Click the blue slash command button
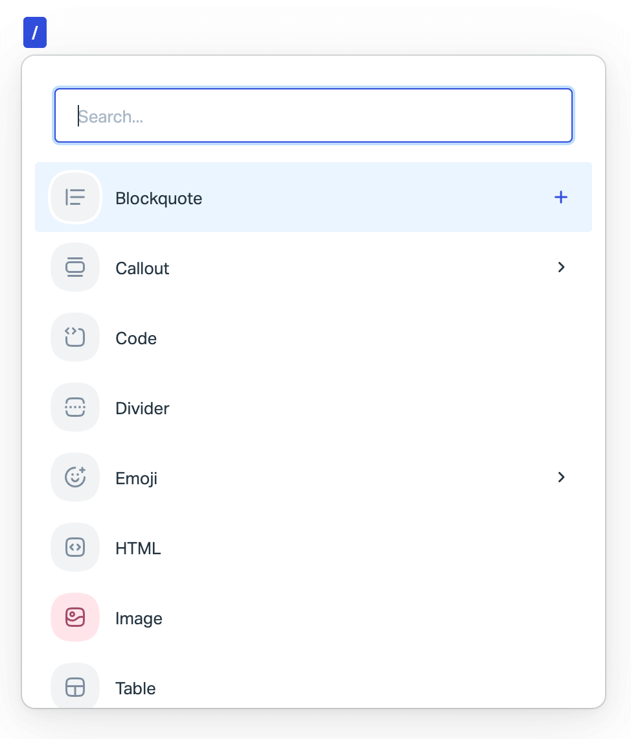Viewport: 631px width, 739px height. point(35,32)
